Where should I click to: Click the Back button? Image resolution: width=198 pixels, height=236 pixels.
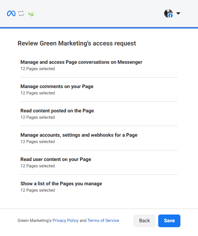[x=144, y=221]
